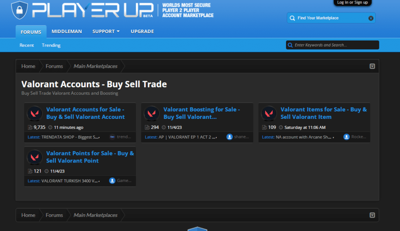The height and width of the screenshot is (231, 400).
Task: Click the Game... user avatar
Action: point(112,181)
